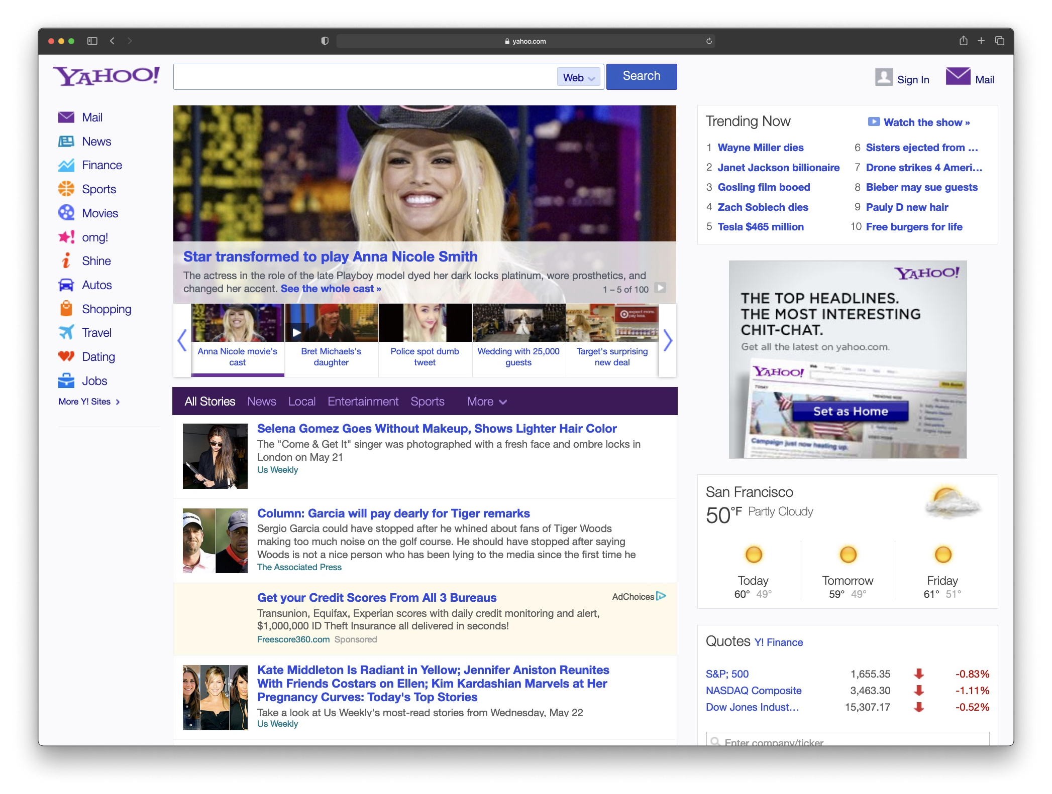This screenshot has width=1052, height=794.
Task: Open Get your Credit Scores sponsored link
Action: pos(377,598)
